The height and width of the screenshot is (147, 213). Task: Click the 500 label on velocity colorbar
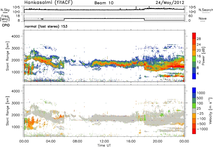pos(200,98)
